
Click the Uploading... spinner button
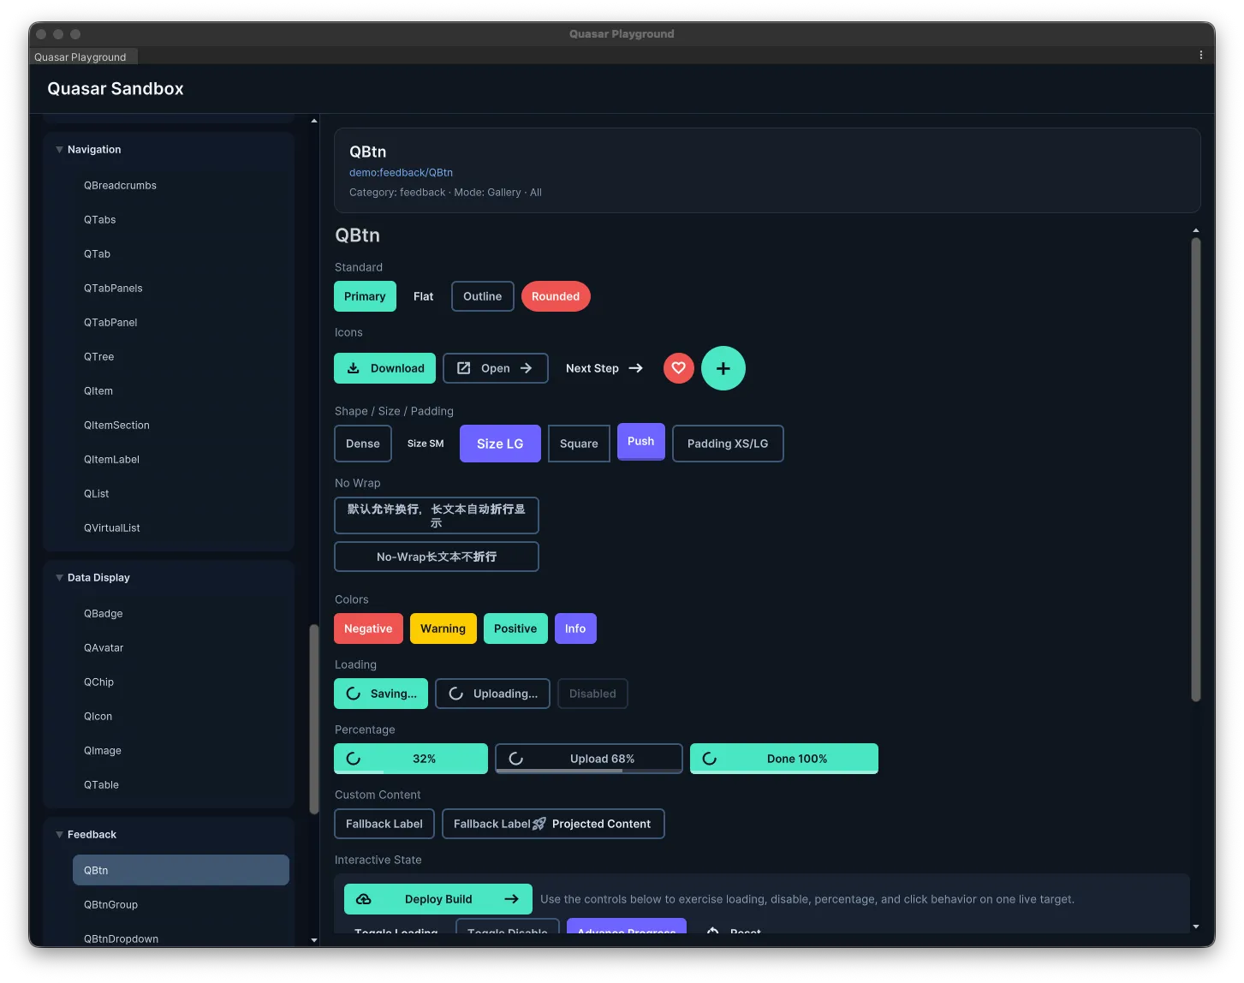click(493, 694)
